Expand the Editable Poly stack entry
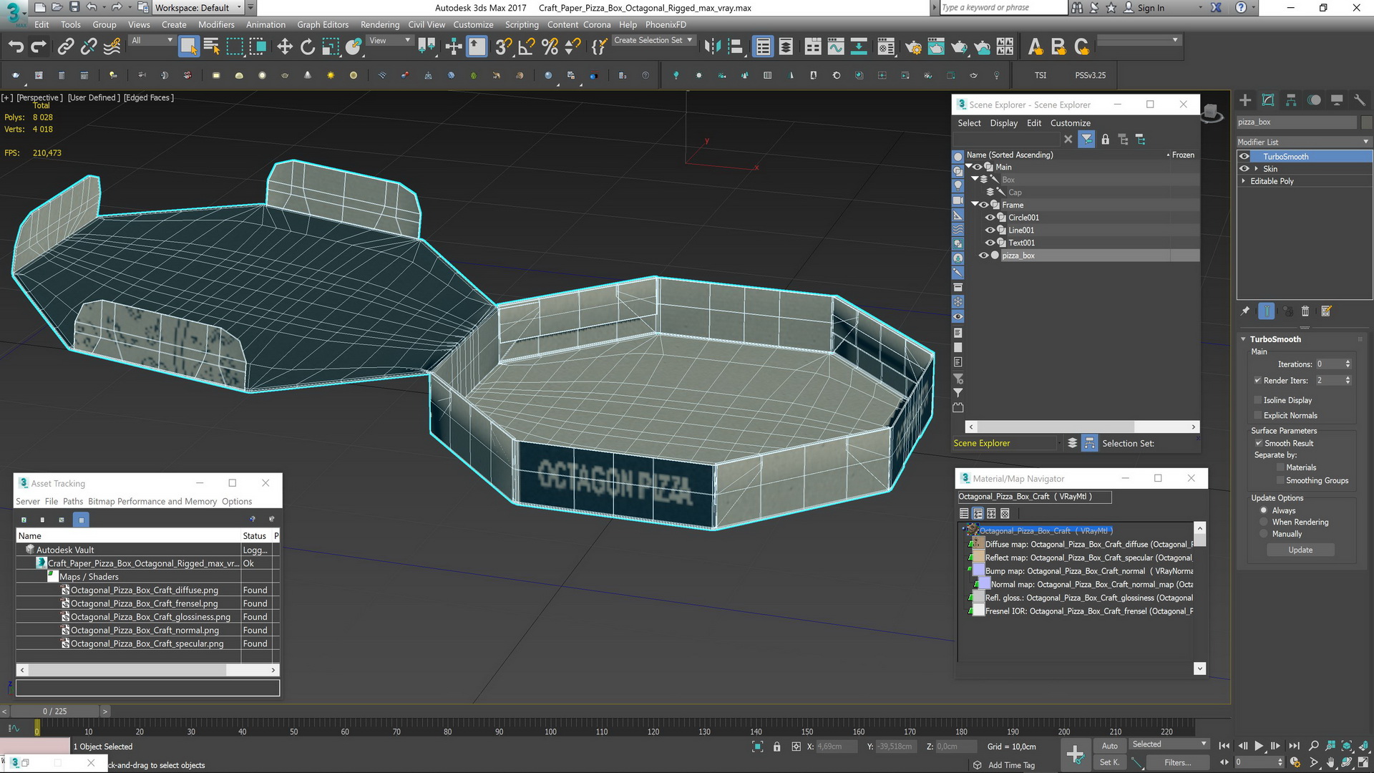 1243,182
